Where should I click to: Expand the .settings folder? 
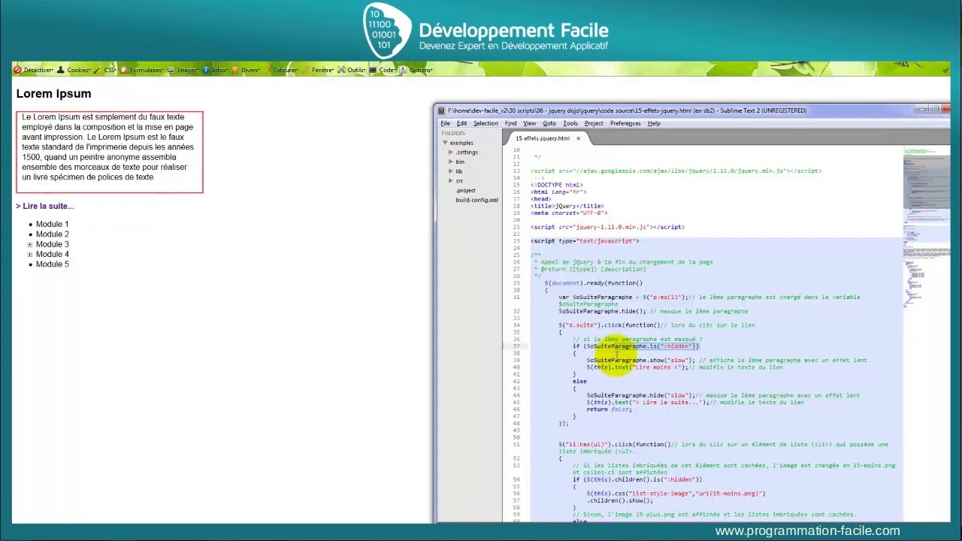coord(451,153)
